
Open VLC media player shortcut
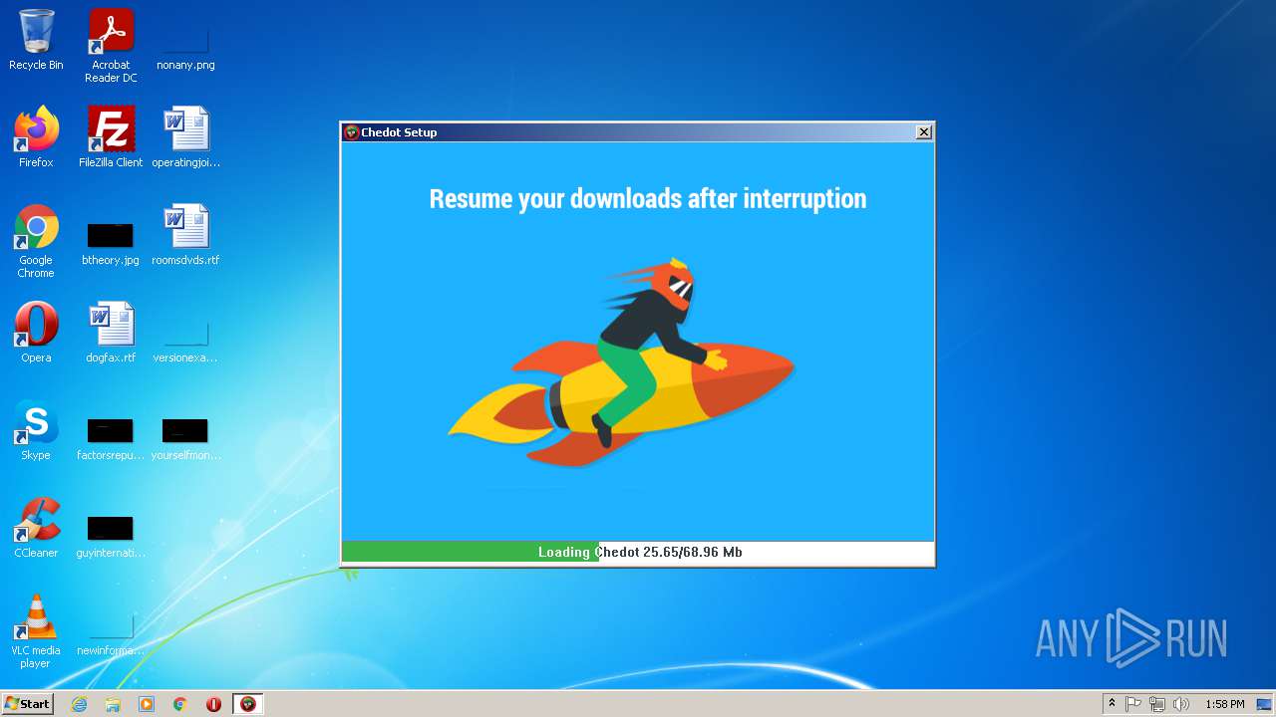point(36,631)
